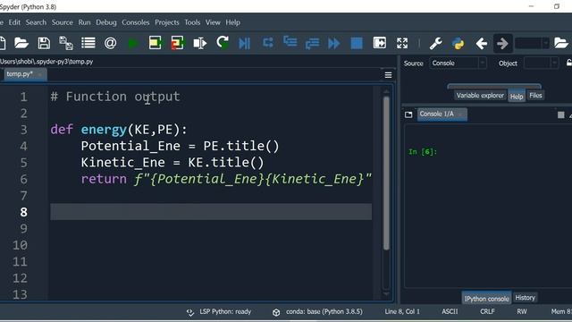This screenshot has height=322, width=572.
Task: Open the Consoles menu
Action: pos(135,22)
